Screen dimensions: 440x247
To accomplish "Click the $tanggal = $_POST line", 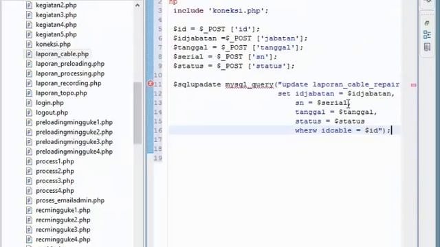I will tap(239, 47).
